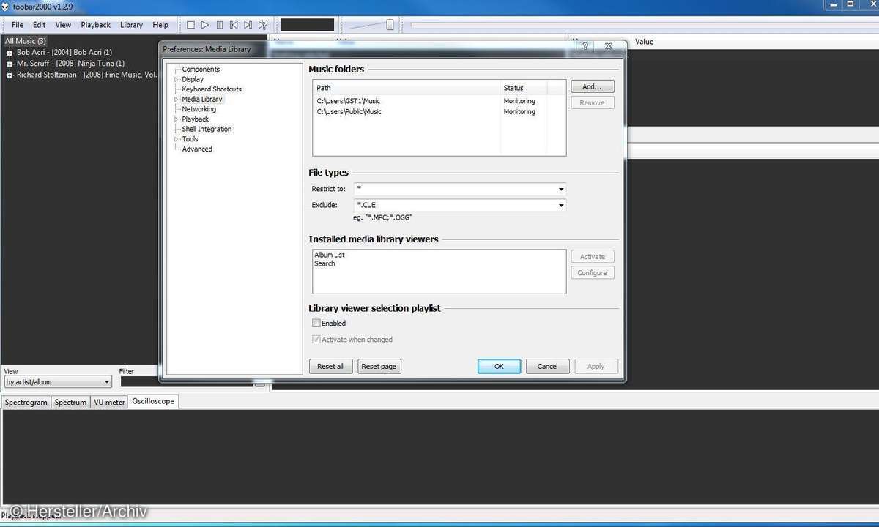Click the Status column header

(x=524, y=88)
